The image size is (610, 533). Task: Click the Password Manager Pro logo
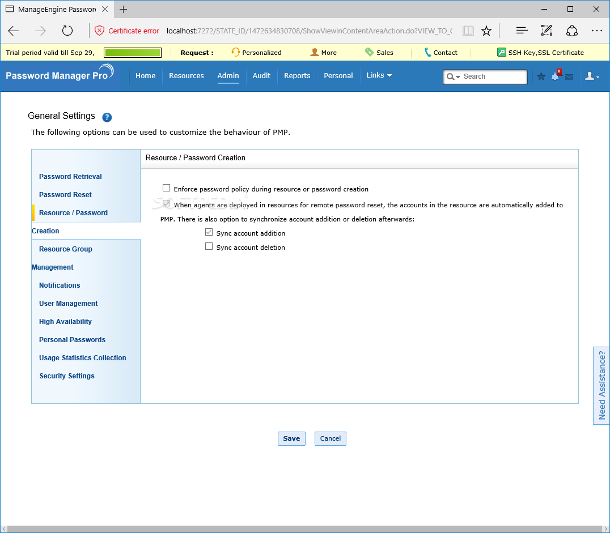pyautogui.click(x=60, y=73)
